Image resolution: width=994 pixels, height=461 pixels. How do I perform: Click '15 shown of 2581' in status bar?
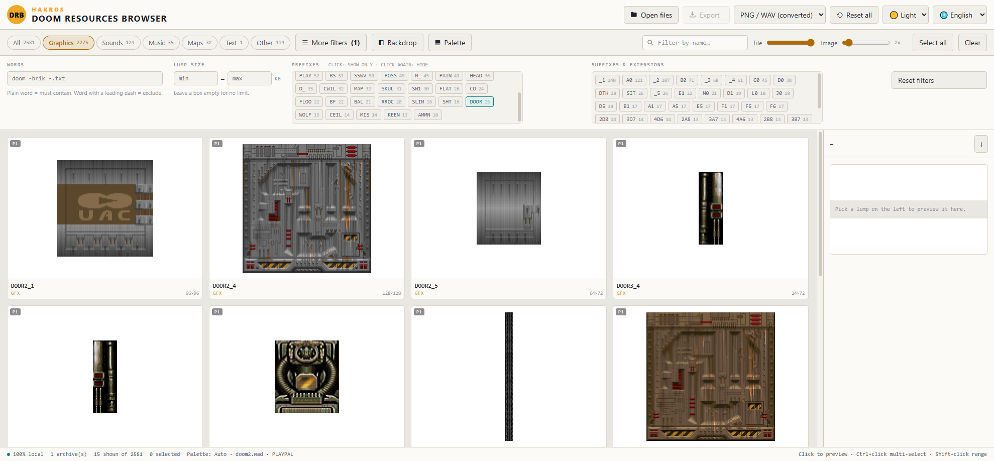point(118,454)
